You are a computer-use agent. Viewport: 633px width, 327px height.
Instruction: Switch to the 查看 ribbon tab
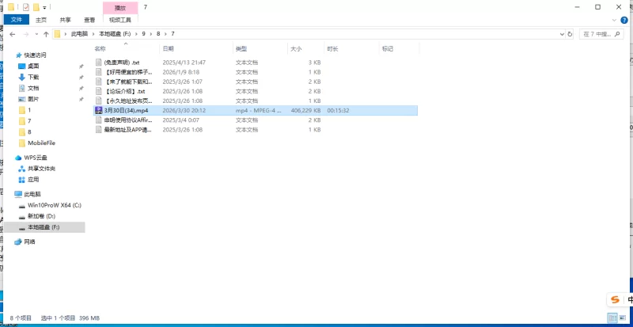point(89,20)
